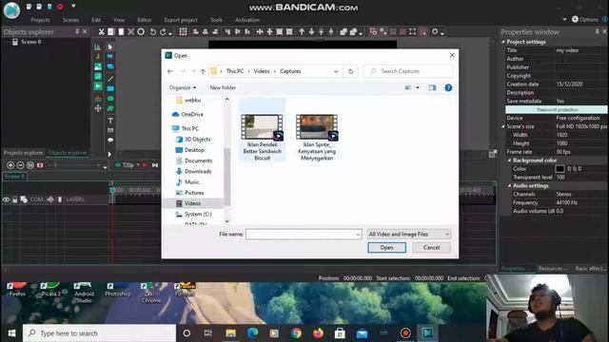The image size is (609, 342).
Task: Select the Iklan Sprite Kenyataan yang Menyegarkan video
Action: click(317, 137)
